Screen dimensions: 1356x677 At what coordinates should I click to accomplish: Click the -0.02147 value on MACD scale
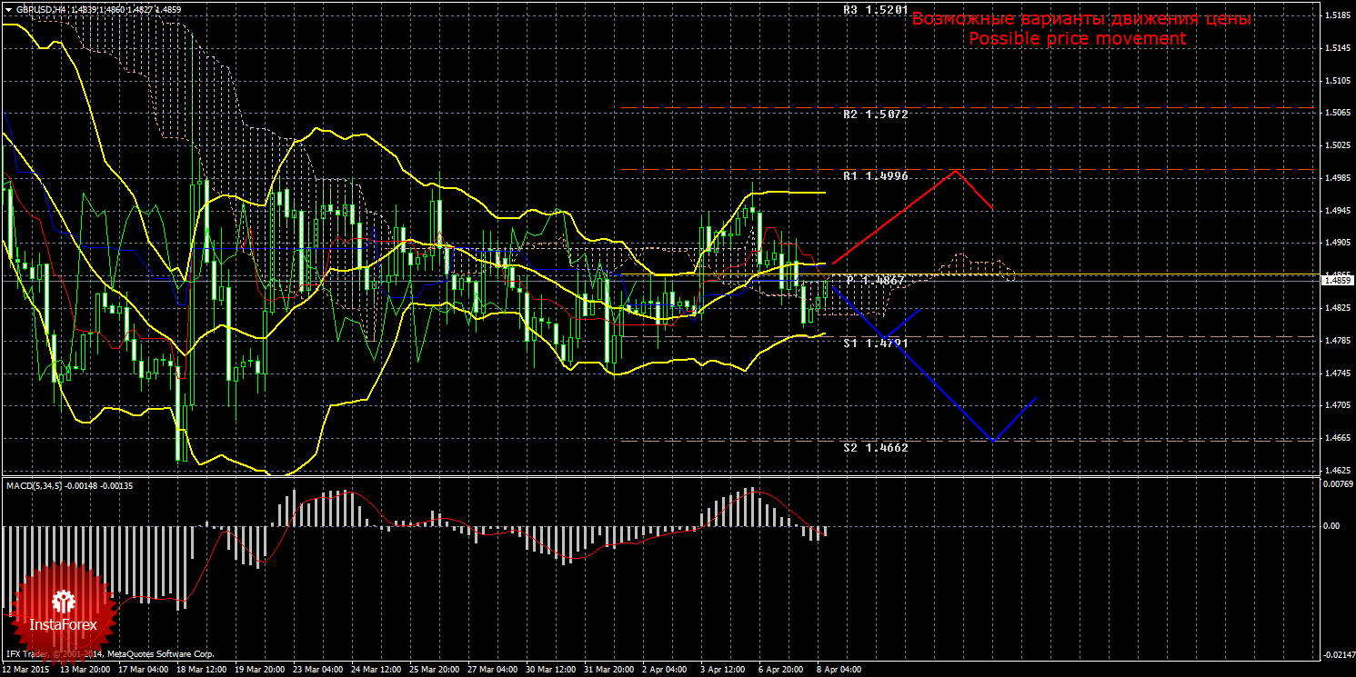point(1336,654)
